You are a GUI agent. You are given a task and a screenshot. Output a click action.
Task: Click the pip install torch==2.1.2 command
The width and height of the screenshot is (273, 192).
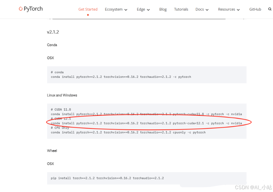click(x=107, y=178)
